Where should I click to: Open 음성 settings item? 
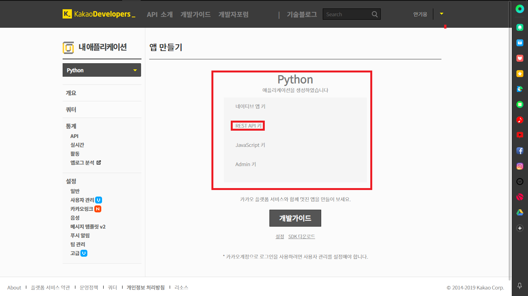pyautogui.click(x=75, y=218)
